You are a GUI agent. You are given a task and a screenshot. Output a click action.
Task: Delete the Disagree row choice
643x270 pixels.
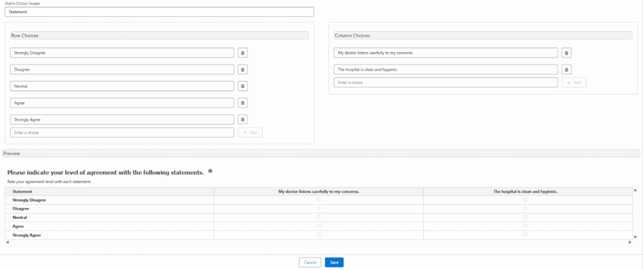click(x=243, y=70)
